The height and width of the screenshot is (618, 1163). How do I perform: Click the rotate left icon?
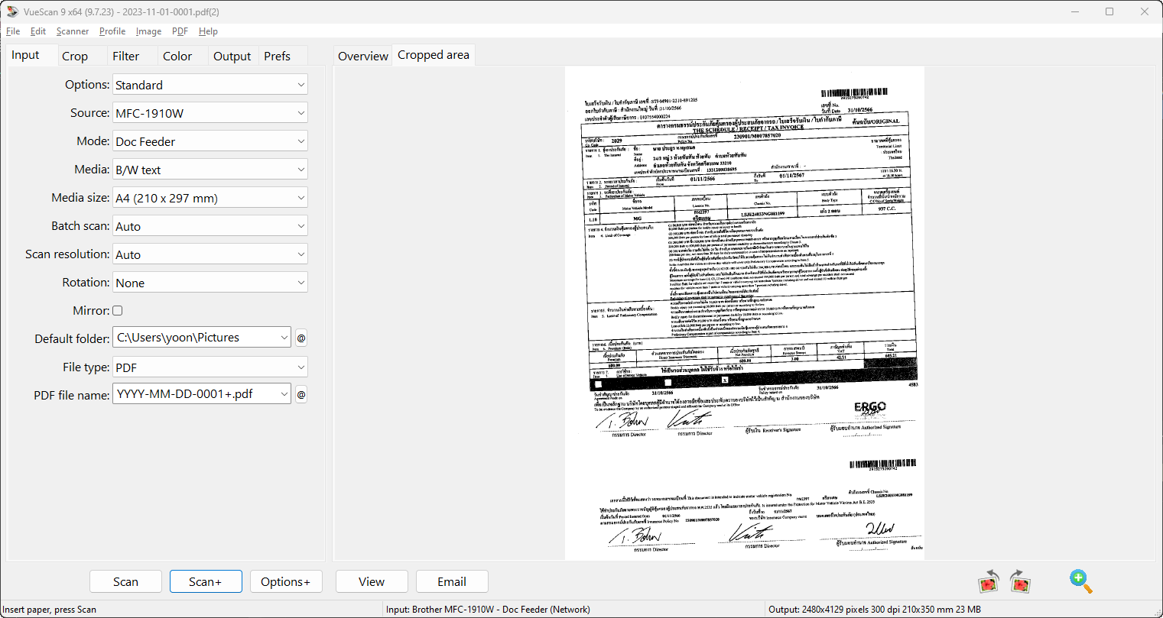pos(989,582)
